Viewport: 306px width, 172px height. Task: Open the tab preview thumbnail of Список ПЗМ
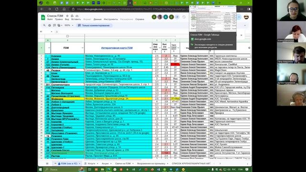213,19
